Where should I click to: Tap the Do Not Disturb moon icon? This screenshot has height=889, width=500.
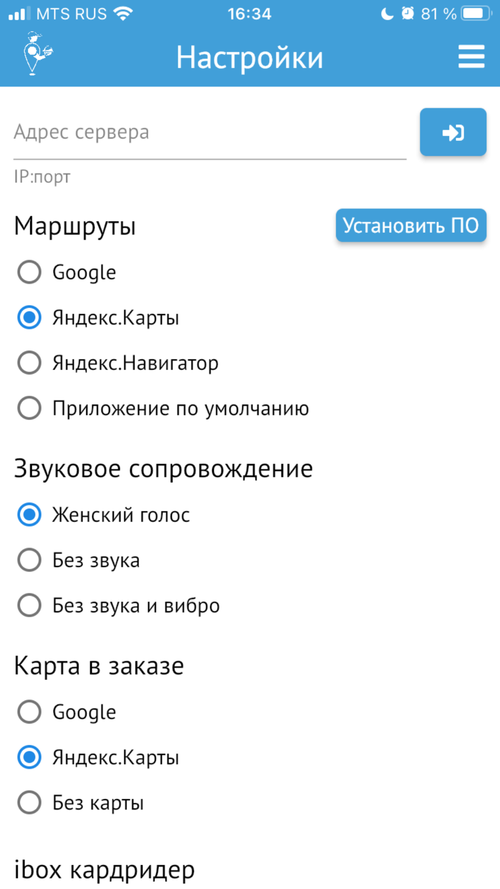coord(387,13)
